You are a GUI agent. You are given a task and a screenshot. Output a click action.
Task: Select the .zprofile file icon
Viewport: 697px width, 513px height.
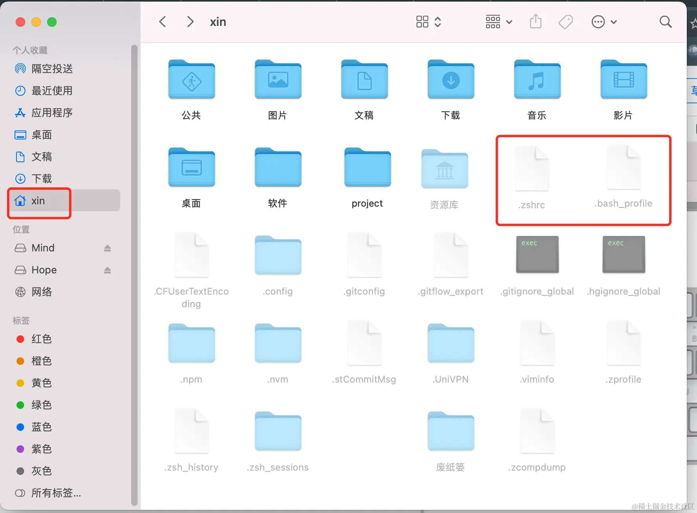pyautogui.click(x=624, y=343)
